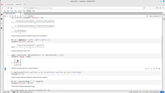165x93 pixels.
Task: Save page to Pocket in Firefox
Action: [157, 8]
